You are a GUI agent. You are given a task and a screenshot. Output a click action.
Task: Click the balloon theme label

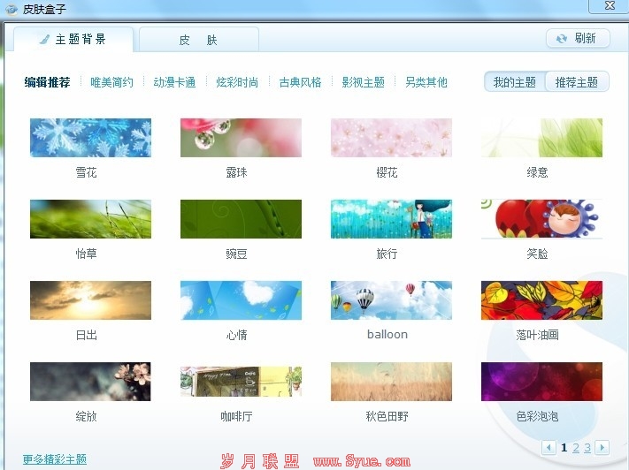coord(387,334)
